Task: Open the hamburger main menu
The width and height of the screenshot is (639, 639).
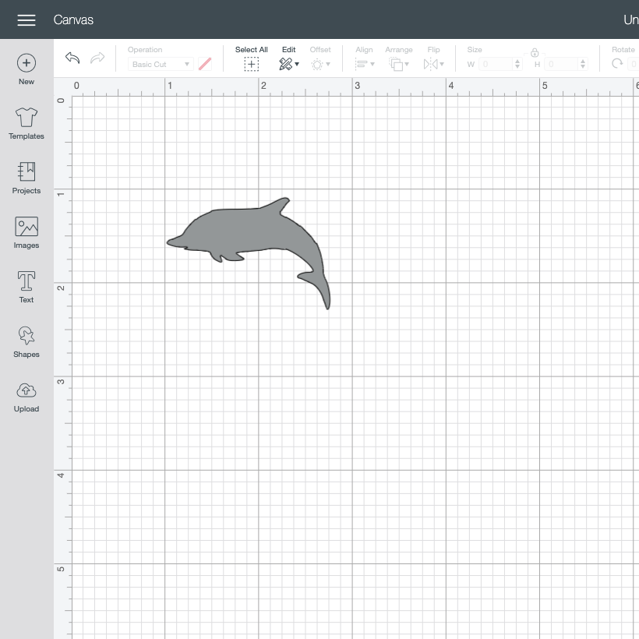Action: pos(26,20)
